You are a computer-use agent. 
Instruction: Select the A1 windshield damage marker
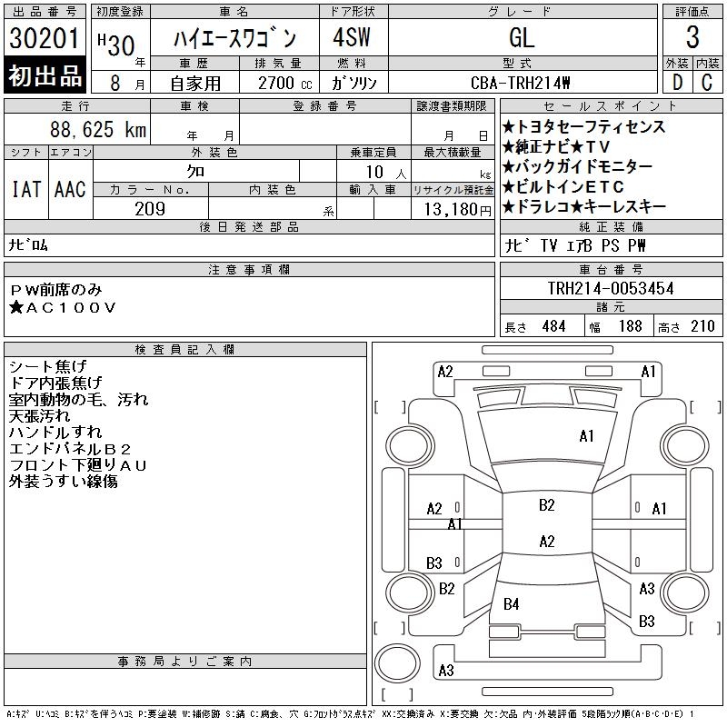click(586, 436)
